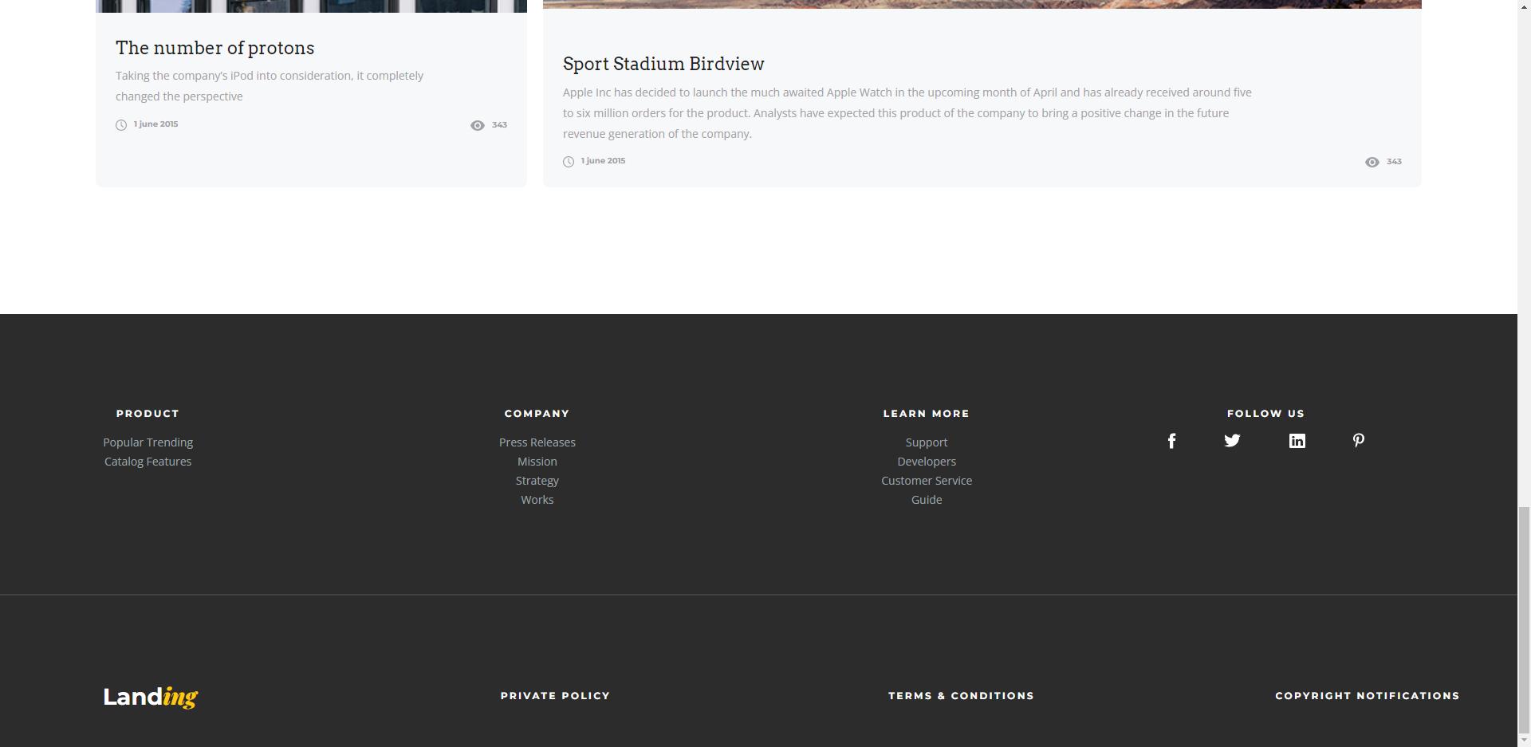Open Private Policy in footer menu
The height and width of the screenshot is (747, 1531).
point(555,696)
